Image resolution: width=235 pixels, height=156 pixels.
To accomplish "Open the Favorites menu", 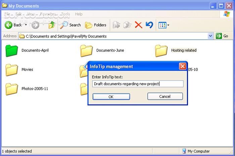I will (48, 14).
